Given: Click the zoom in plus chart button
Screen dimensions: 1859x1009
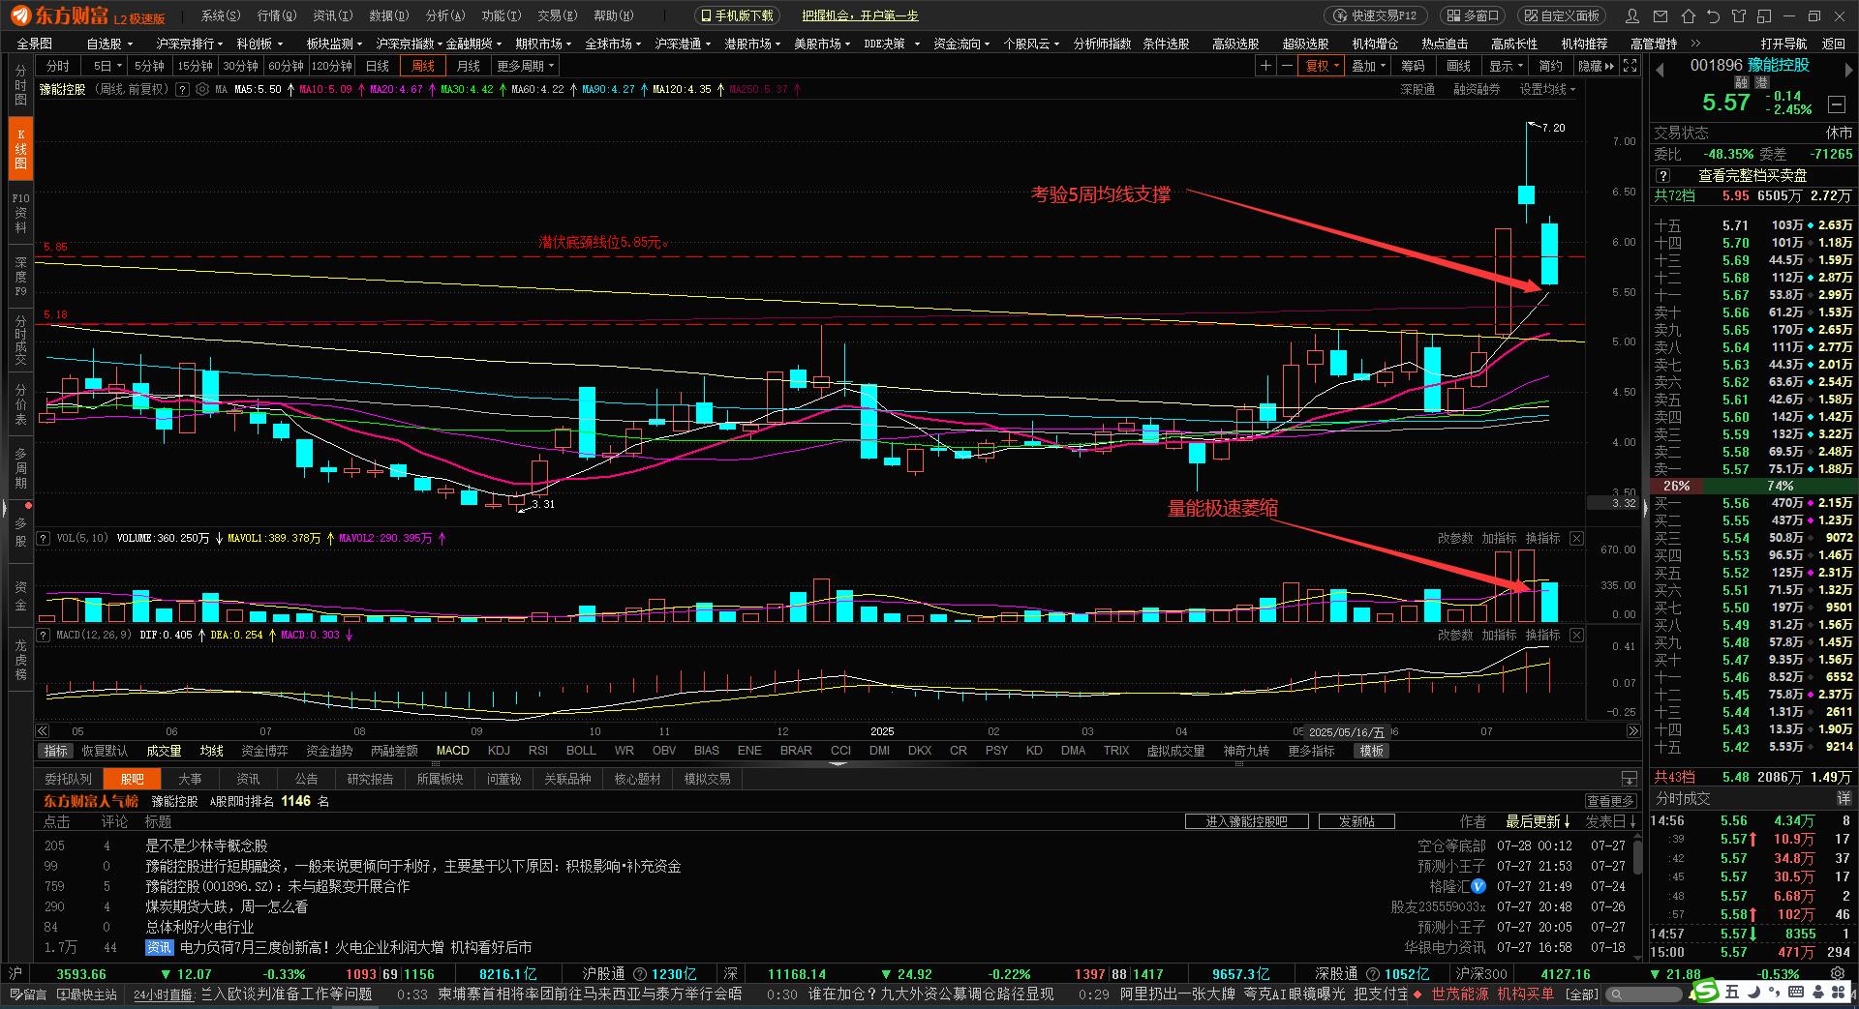Looking at the screenshot, I should [1265, 66].
